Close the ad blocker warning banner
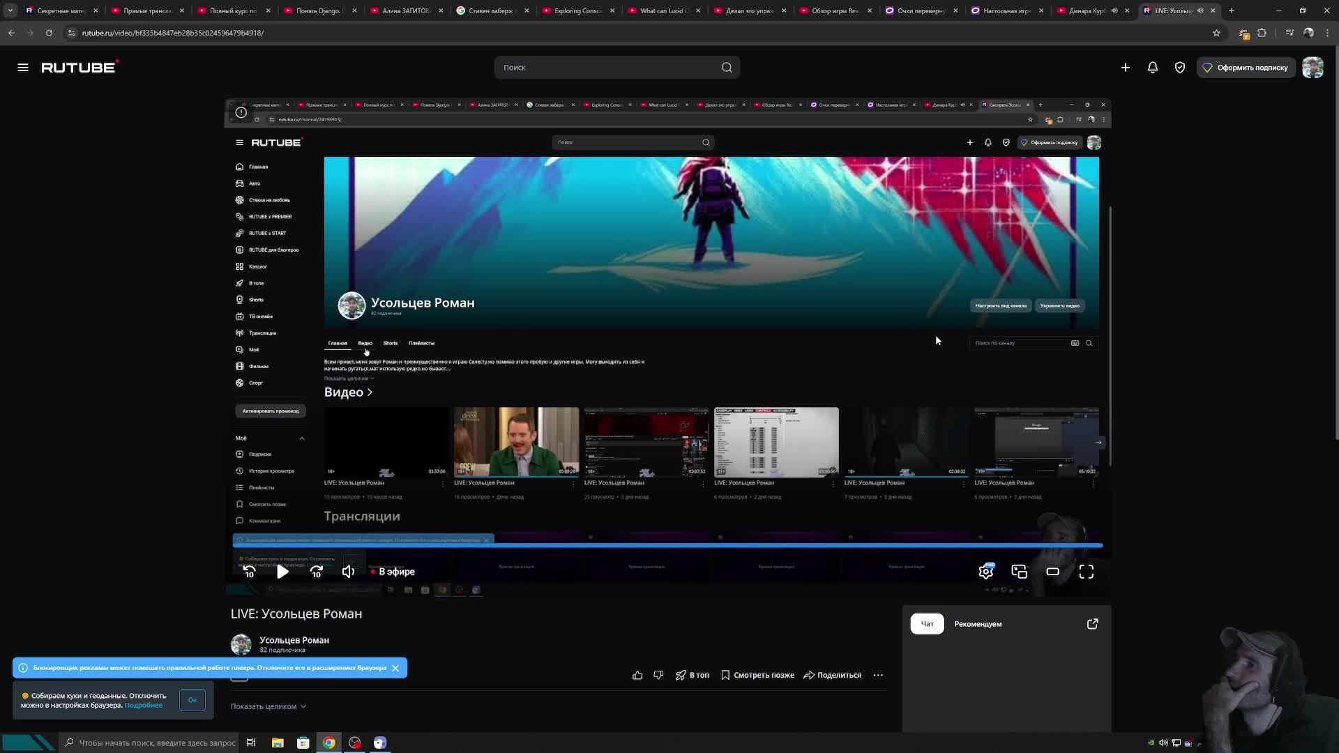Viewport: 1339px width, 753px height. 395,668
